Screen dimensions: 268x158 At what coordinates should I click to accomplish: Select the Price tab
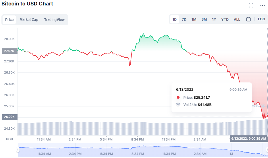(x=9, y=20)
